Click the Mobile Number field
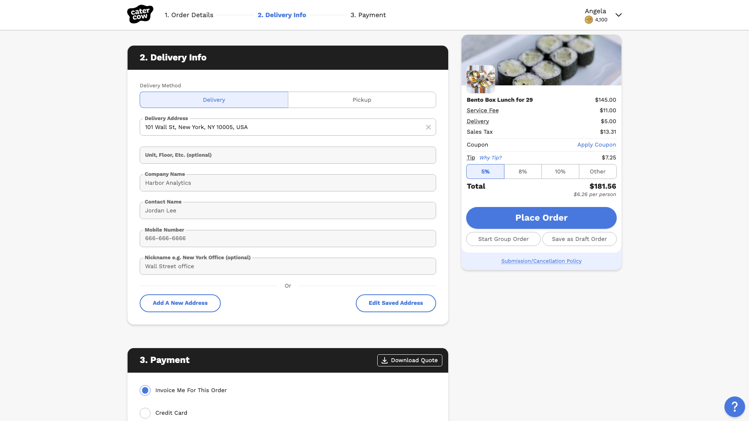This screenshot has height=421, width=749. 288,239
